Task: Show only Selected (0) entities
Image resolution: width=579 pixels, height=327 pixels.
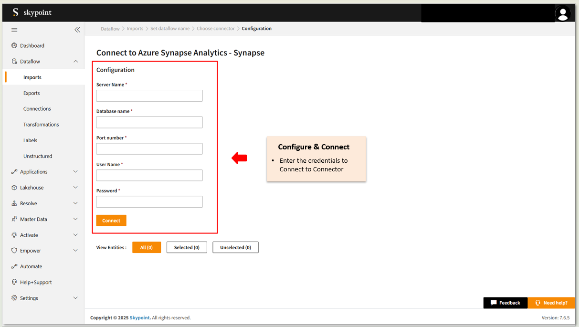Action: (x=187, y=247)
